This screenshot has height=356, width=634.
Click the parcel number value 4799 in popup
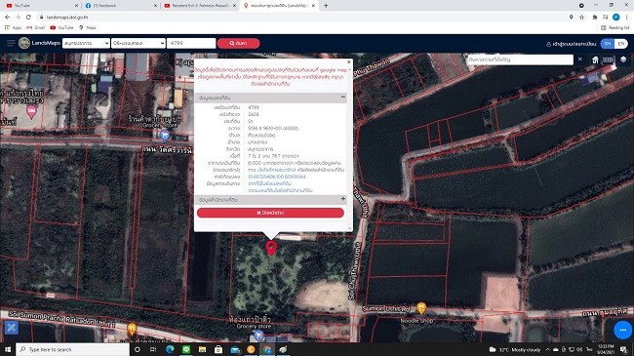click(x=254, y=107)
